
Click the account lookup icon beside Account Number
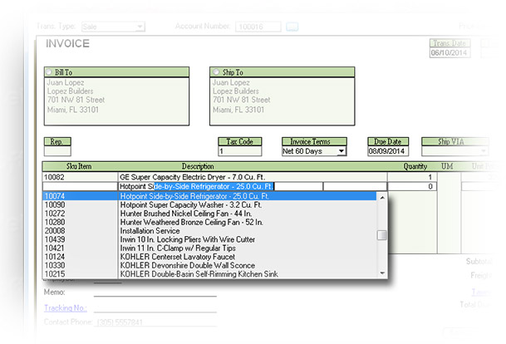[x=292, y=27]
